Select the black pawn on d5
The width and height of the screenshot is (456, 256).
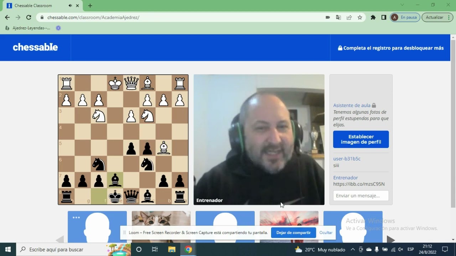click(131, 148)
